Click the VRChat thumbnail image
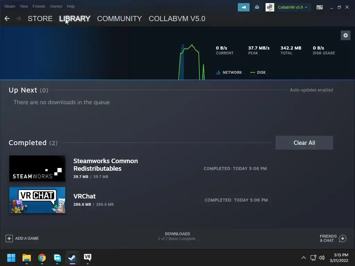This screenshot has width=355, height=266. click(x=37, y=200)
